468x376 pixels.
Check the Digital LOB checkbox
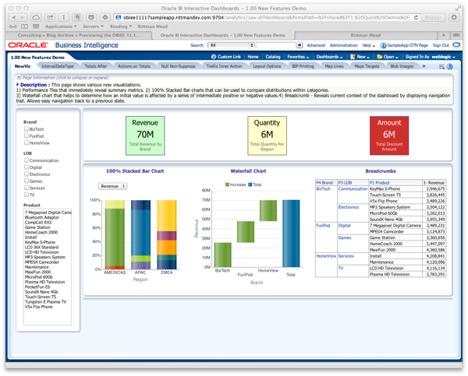pyautogui.click(x=27, y=167)
